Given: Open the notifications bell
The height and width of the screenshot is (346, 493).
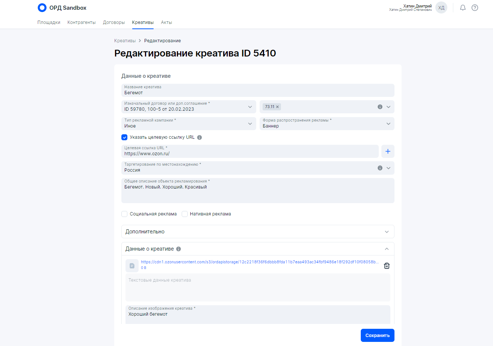Looking at the screenshot, I should (463, 8).
